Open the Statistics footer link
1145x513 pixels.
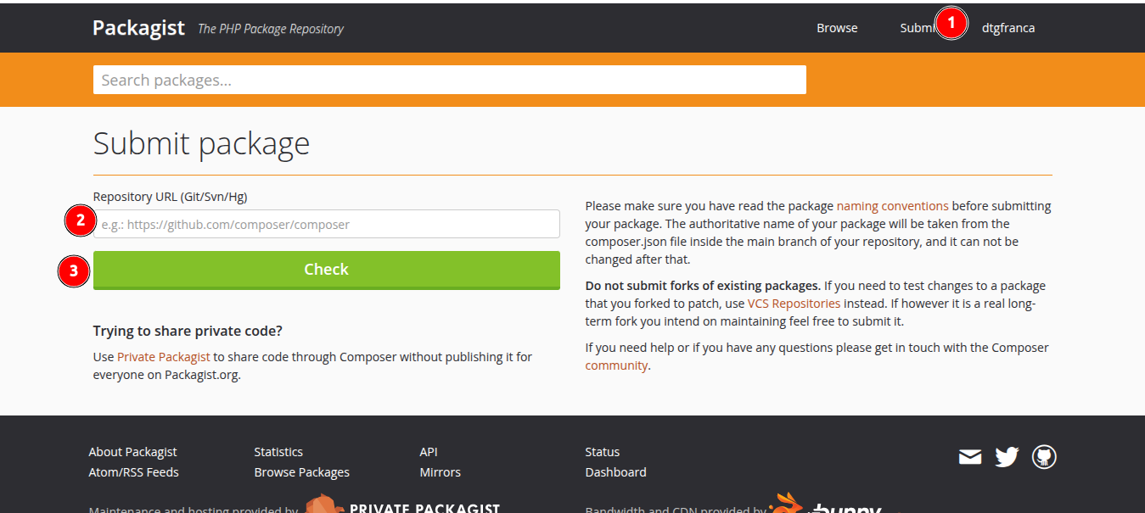tap(278, 452)
